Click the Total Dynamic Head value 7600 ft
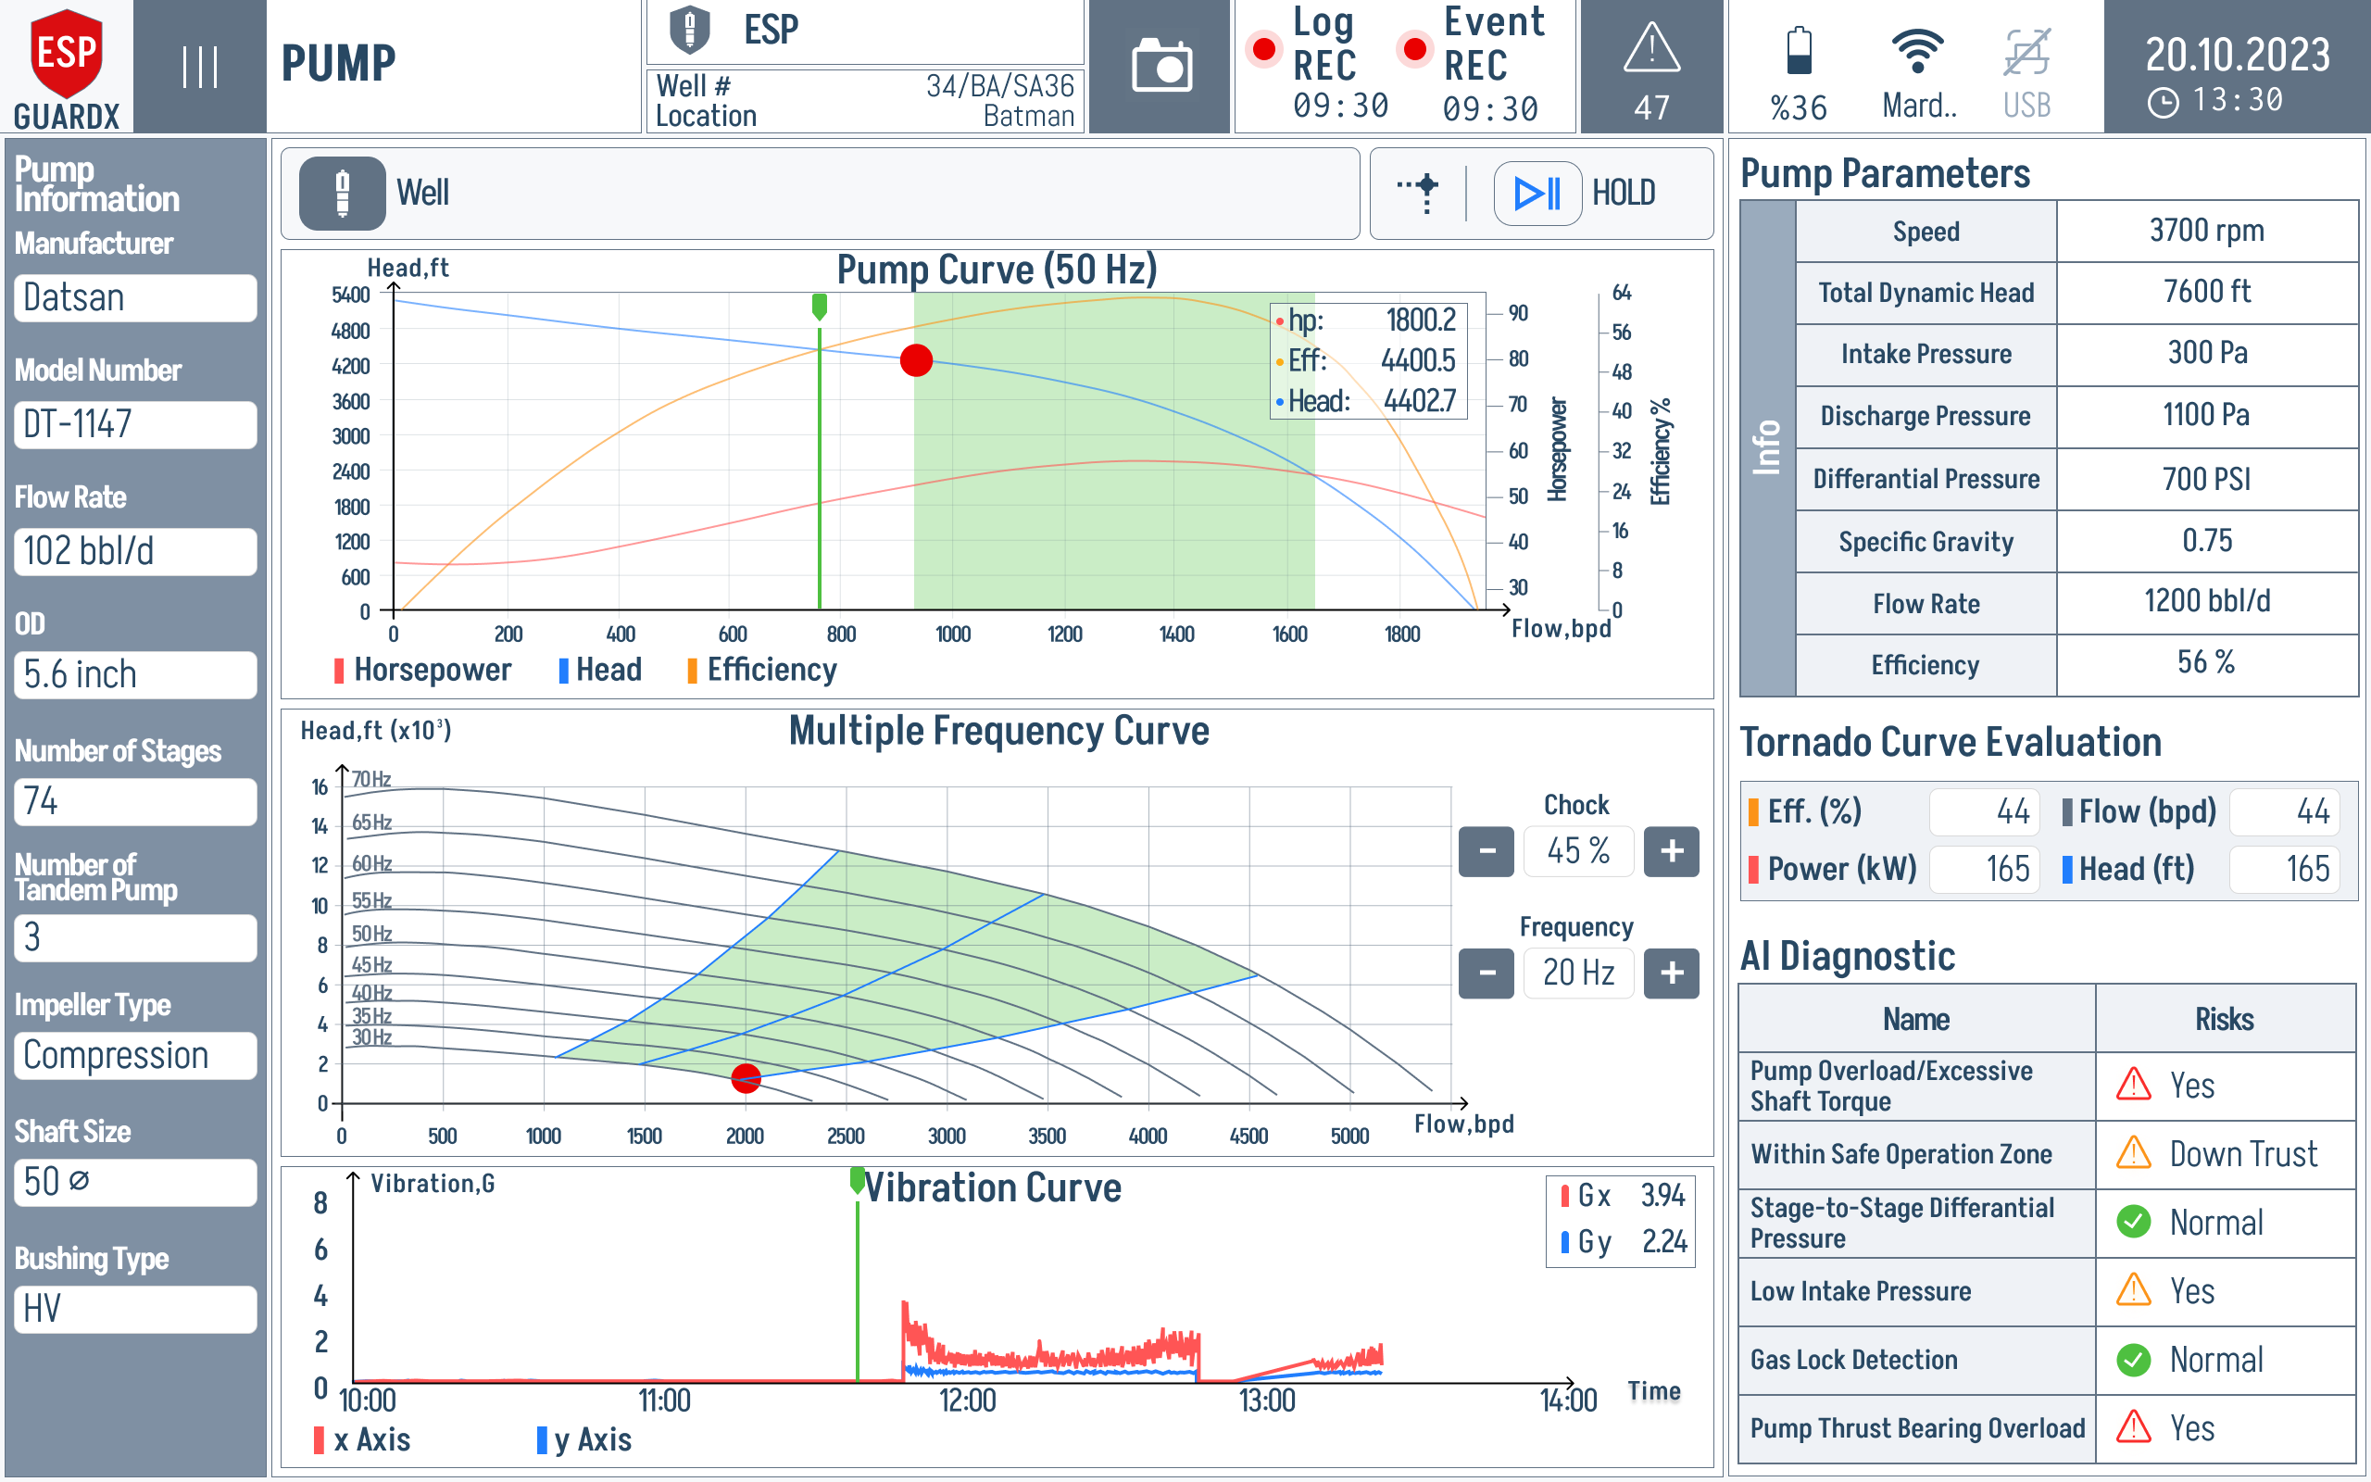This screenshot has height=1482, width=2371. pyautogui.click(x=2206, y=292)
